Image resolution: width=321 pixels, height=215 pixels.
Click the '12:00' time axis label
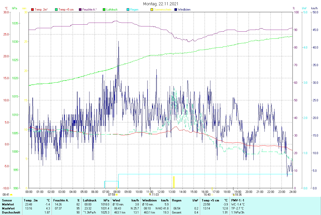tap(161, 192)
